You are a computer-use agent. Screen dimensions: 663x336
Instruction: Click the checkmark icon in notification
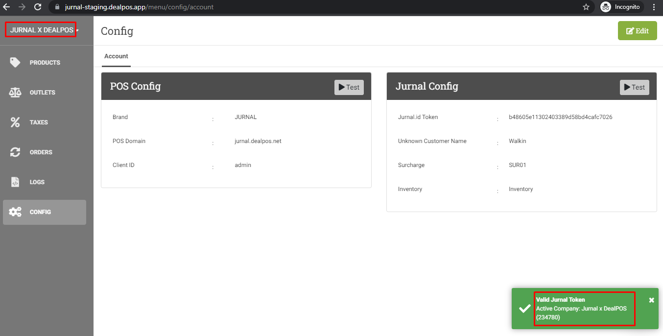pos(524,309)
